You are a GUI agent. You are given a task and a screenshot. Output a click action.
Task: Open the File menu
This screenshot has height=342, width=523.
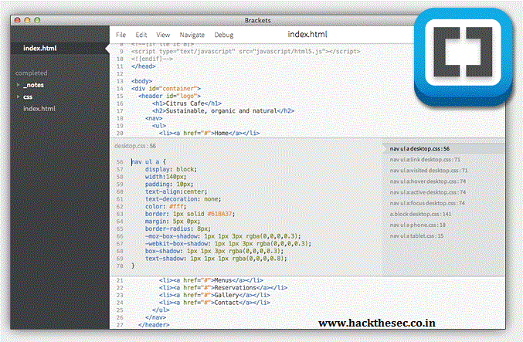(121, 35)
